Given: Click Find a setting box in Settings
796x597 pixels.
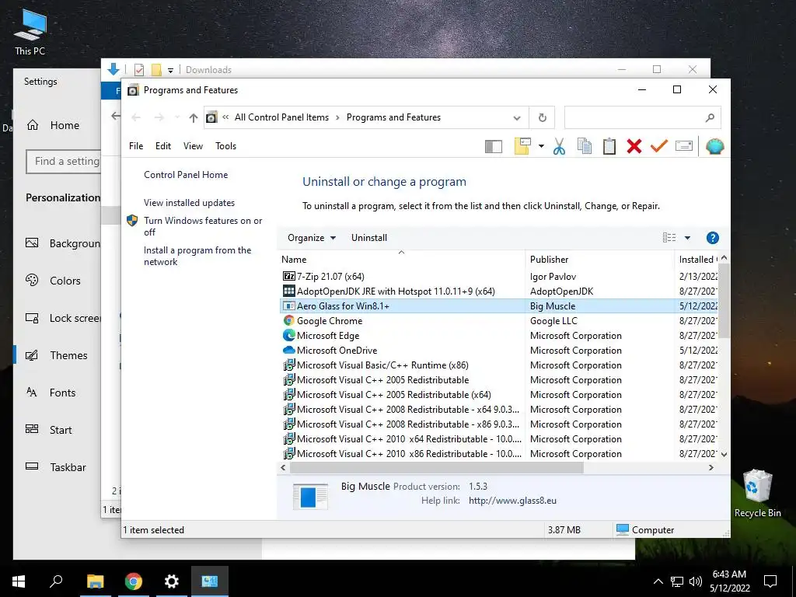Looking at the screenshot, I should pyautogui.click(x=64, y=162).
